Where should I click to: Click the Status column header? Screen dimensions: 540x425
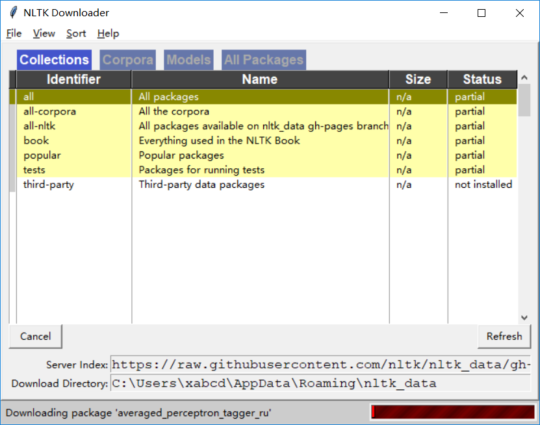point(482,79)
